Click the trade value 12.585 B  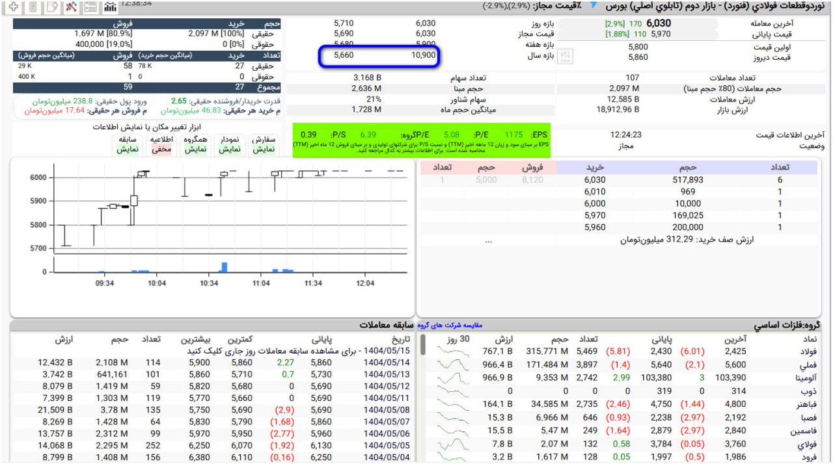pos(623,99)
